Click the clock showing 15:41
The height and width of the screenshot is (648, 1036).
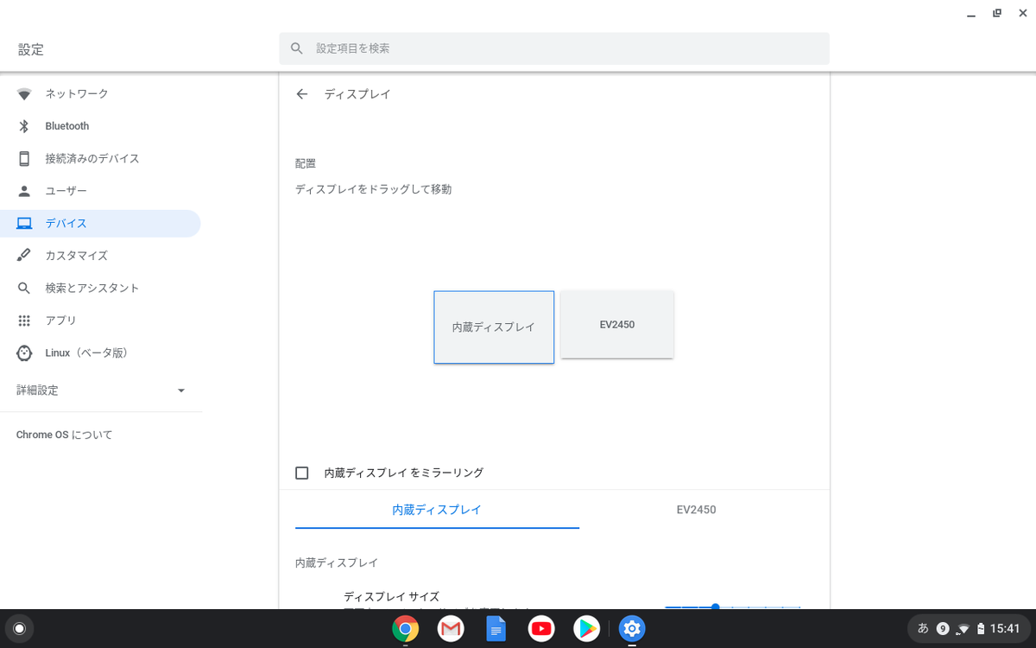1005,628
